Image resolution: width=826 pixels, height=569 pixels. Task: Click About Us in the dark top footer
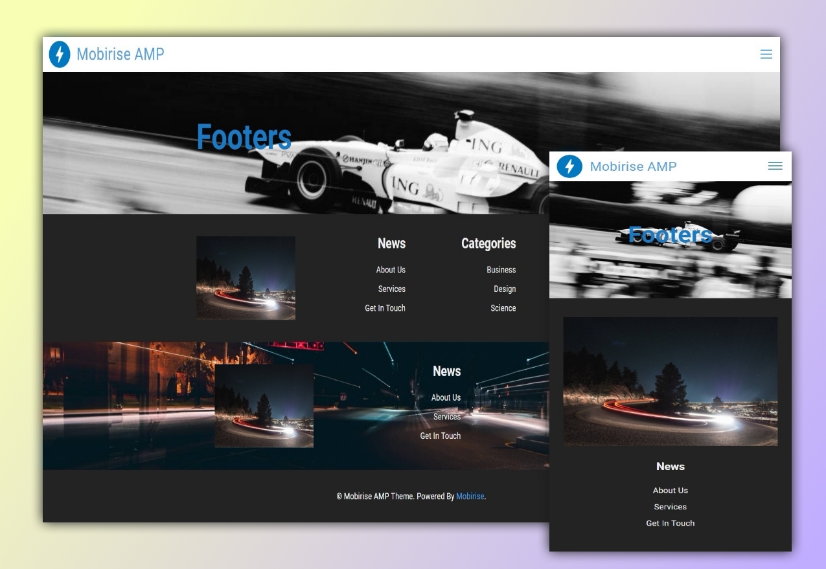pos(391,270)
